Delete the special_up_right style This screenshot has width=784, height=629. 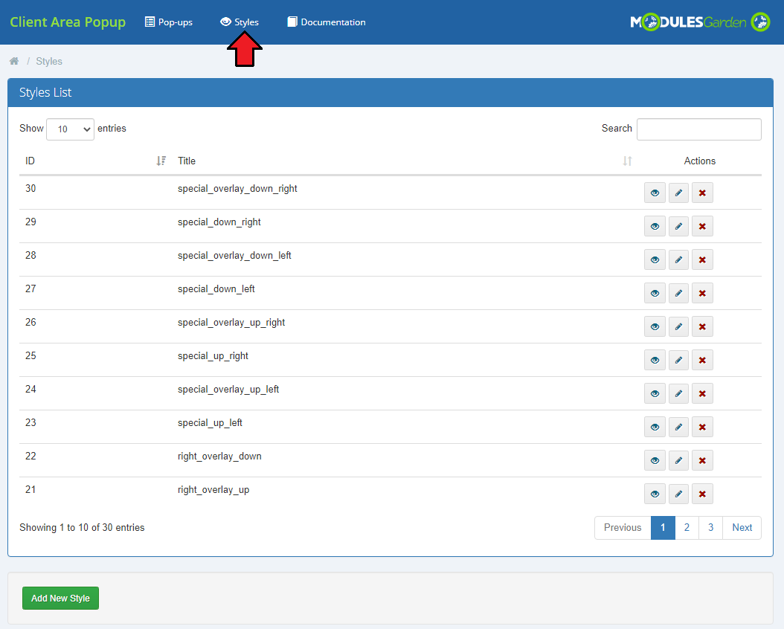coord(702,360)
